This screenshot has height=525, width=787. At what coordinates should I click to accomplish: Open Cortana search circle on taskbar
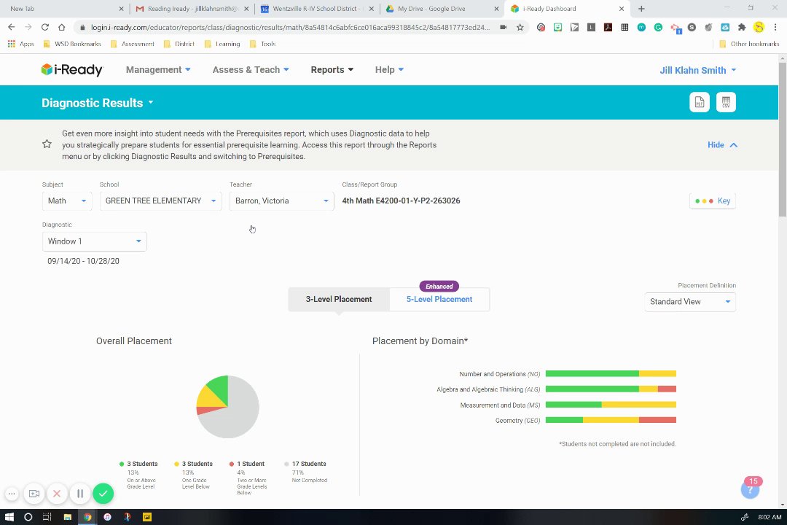click(x=28, y=517)
